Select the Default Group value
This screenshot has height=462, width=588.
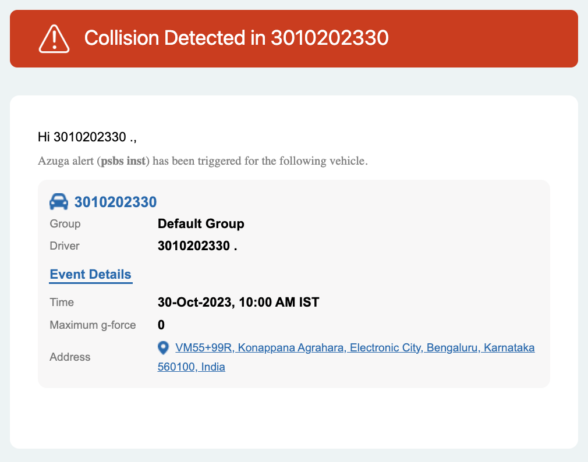pos(201,223)
